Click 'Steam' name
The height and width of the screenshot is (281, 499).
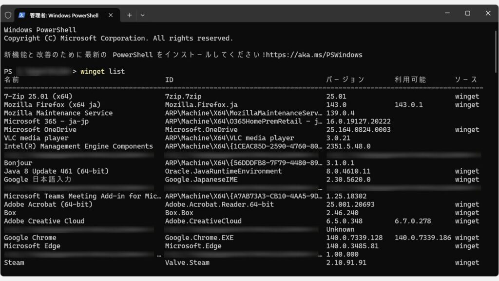pos(14,262)
